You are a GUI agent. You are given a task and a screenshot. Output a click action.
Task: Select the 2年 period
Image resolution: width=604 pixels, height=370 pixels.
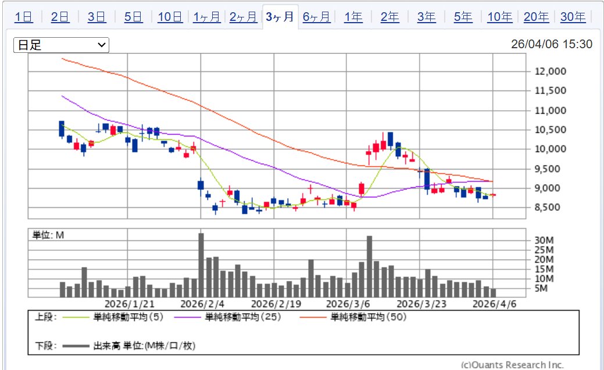coord(390,17)
